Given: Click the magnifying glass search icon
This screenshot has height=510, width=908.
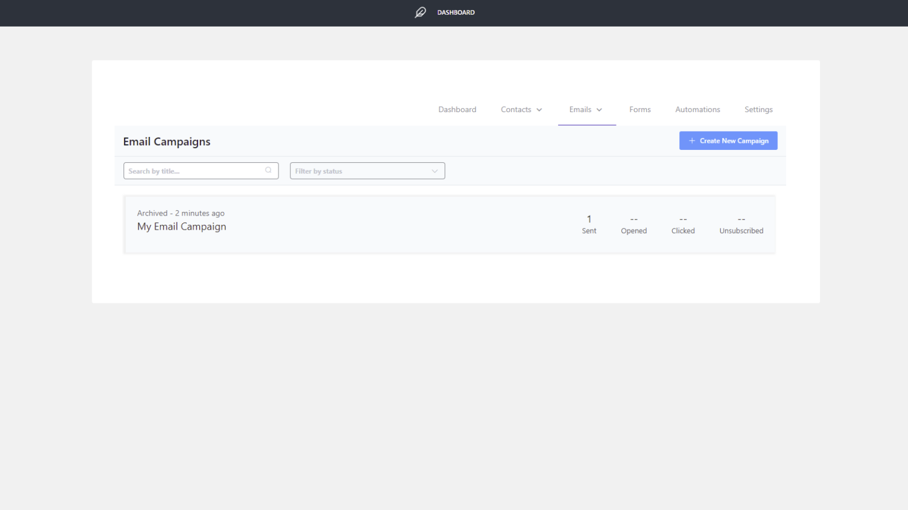Looking at the screenshot, I should tap(268, 170).
